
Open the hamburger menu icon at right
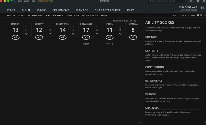tap(205, 15)
